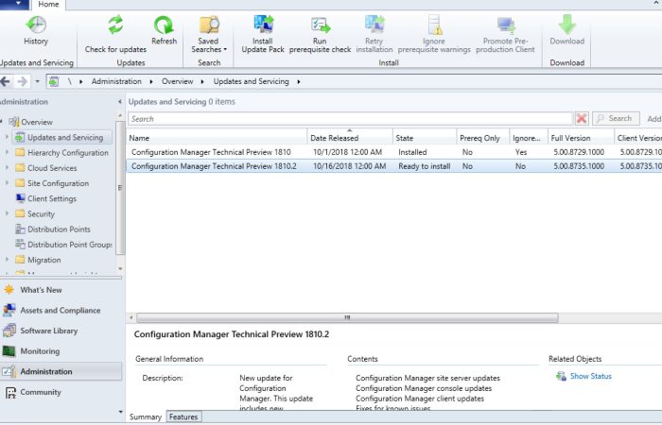Open navigation history dropdown arrow
This screenshot has width=662, height=425.
(37, 81)
